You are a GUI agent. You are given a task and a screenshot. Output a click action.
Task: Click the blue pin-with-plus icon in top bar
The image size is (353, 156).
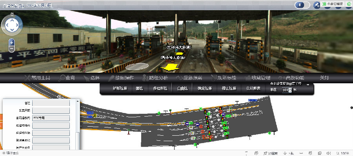(x=317, y=5)
